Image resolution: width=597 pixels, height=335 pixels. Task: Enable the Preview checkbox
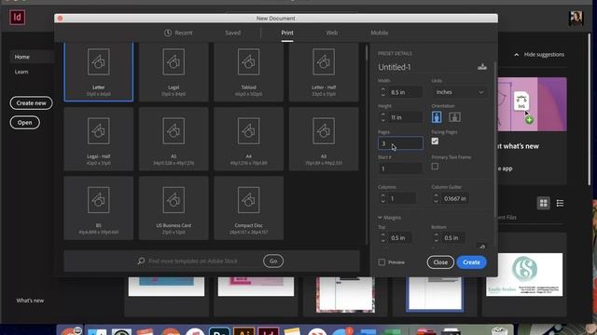(x=382, y=262)
